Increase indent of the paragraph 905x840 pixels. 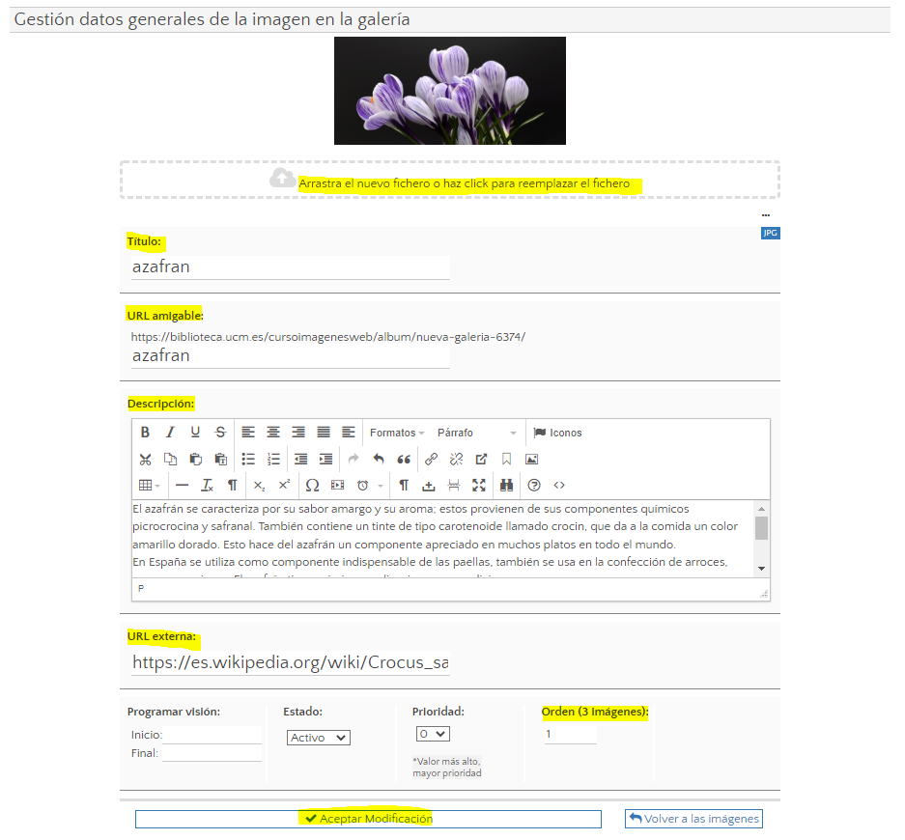tap(326, 460)
